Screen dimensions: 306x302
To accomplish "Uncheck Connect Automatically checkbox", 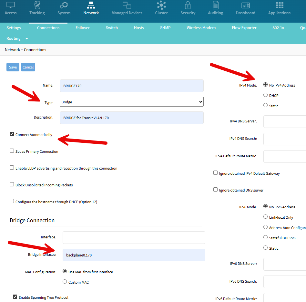I will (12, 134).
